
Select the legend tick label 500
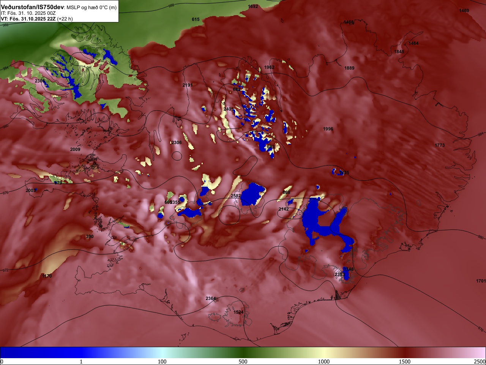tap(243, 362)
